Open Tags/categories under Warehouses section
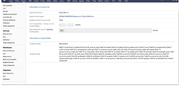The width and height of the screenshot is (179, 100). coord(9,65)
